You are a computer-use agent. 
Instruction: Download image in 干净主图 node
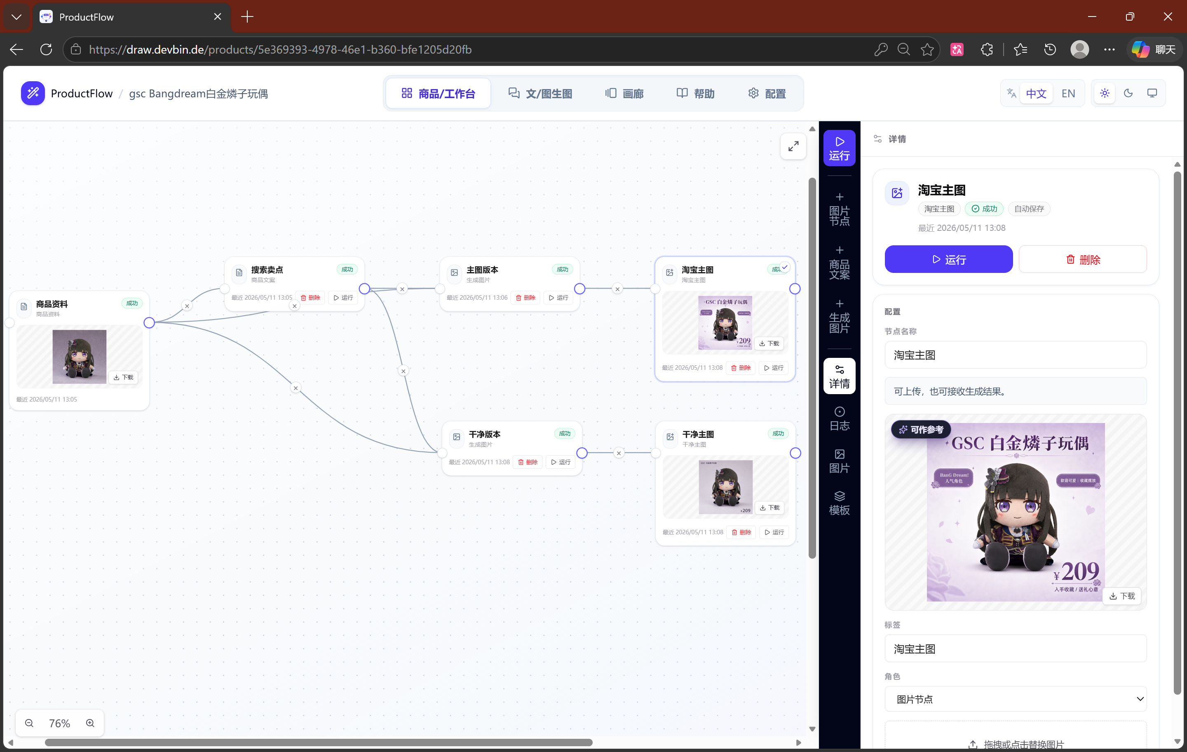pyautogui.click(x=769, y=508)
